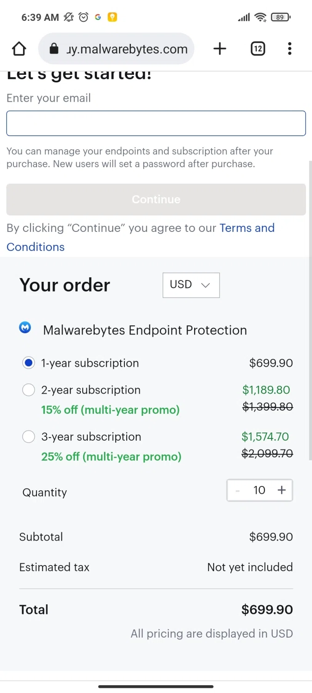
Task: Increase quantity with the plus button
Action: click(x=281, y=490)
